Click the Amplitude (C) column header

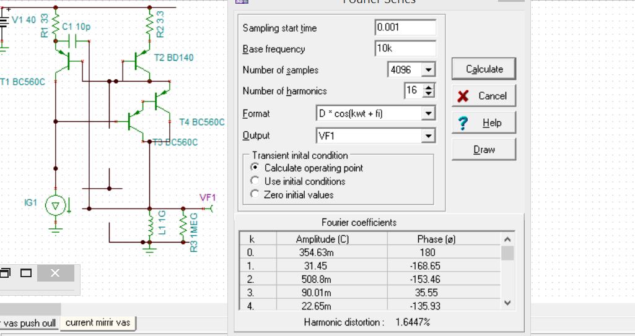(x=331, y=239)
